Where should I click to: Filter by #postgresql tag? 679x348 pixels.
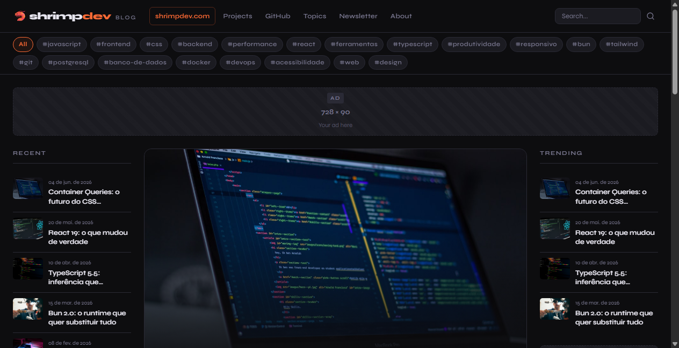coord(68,63)
